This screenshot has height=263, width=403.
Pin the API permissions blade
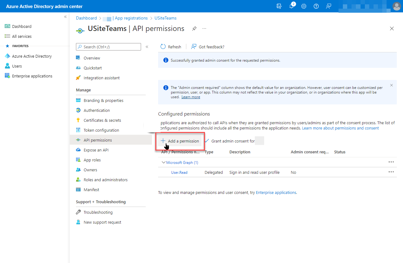coord(194,28)
